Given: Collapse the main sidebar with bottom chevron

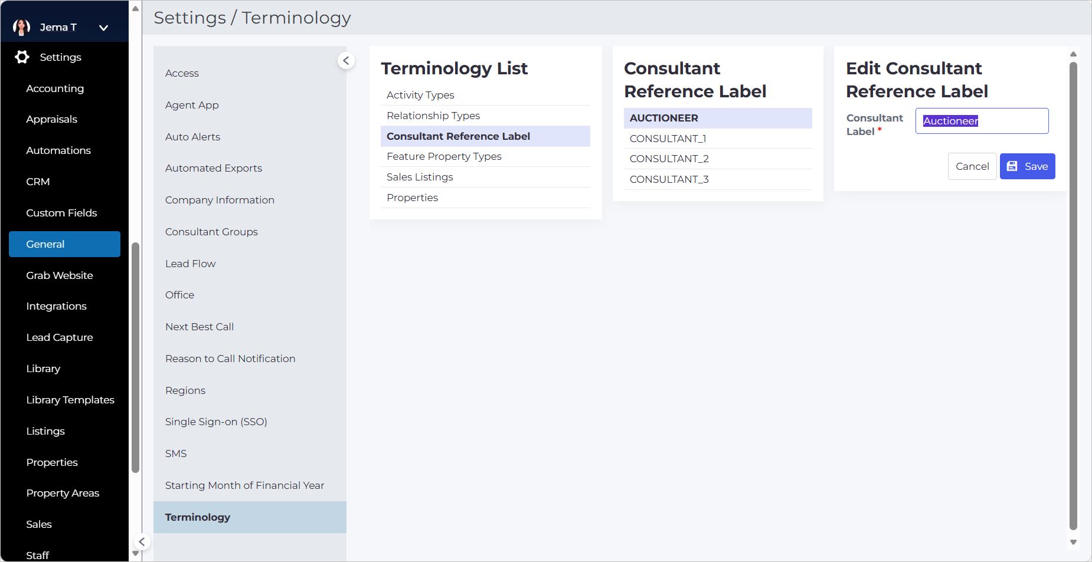Looking at the screenshot, I should (x=142, y=541).
